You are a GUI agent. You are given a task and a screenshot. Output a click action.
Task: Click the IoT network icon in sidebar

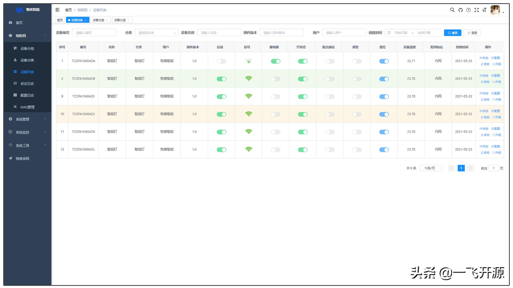coord(10,35)
